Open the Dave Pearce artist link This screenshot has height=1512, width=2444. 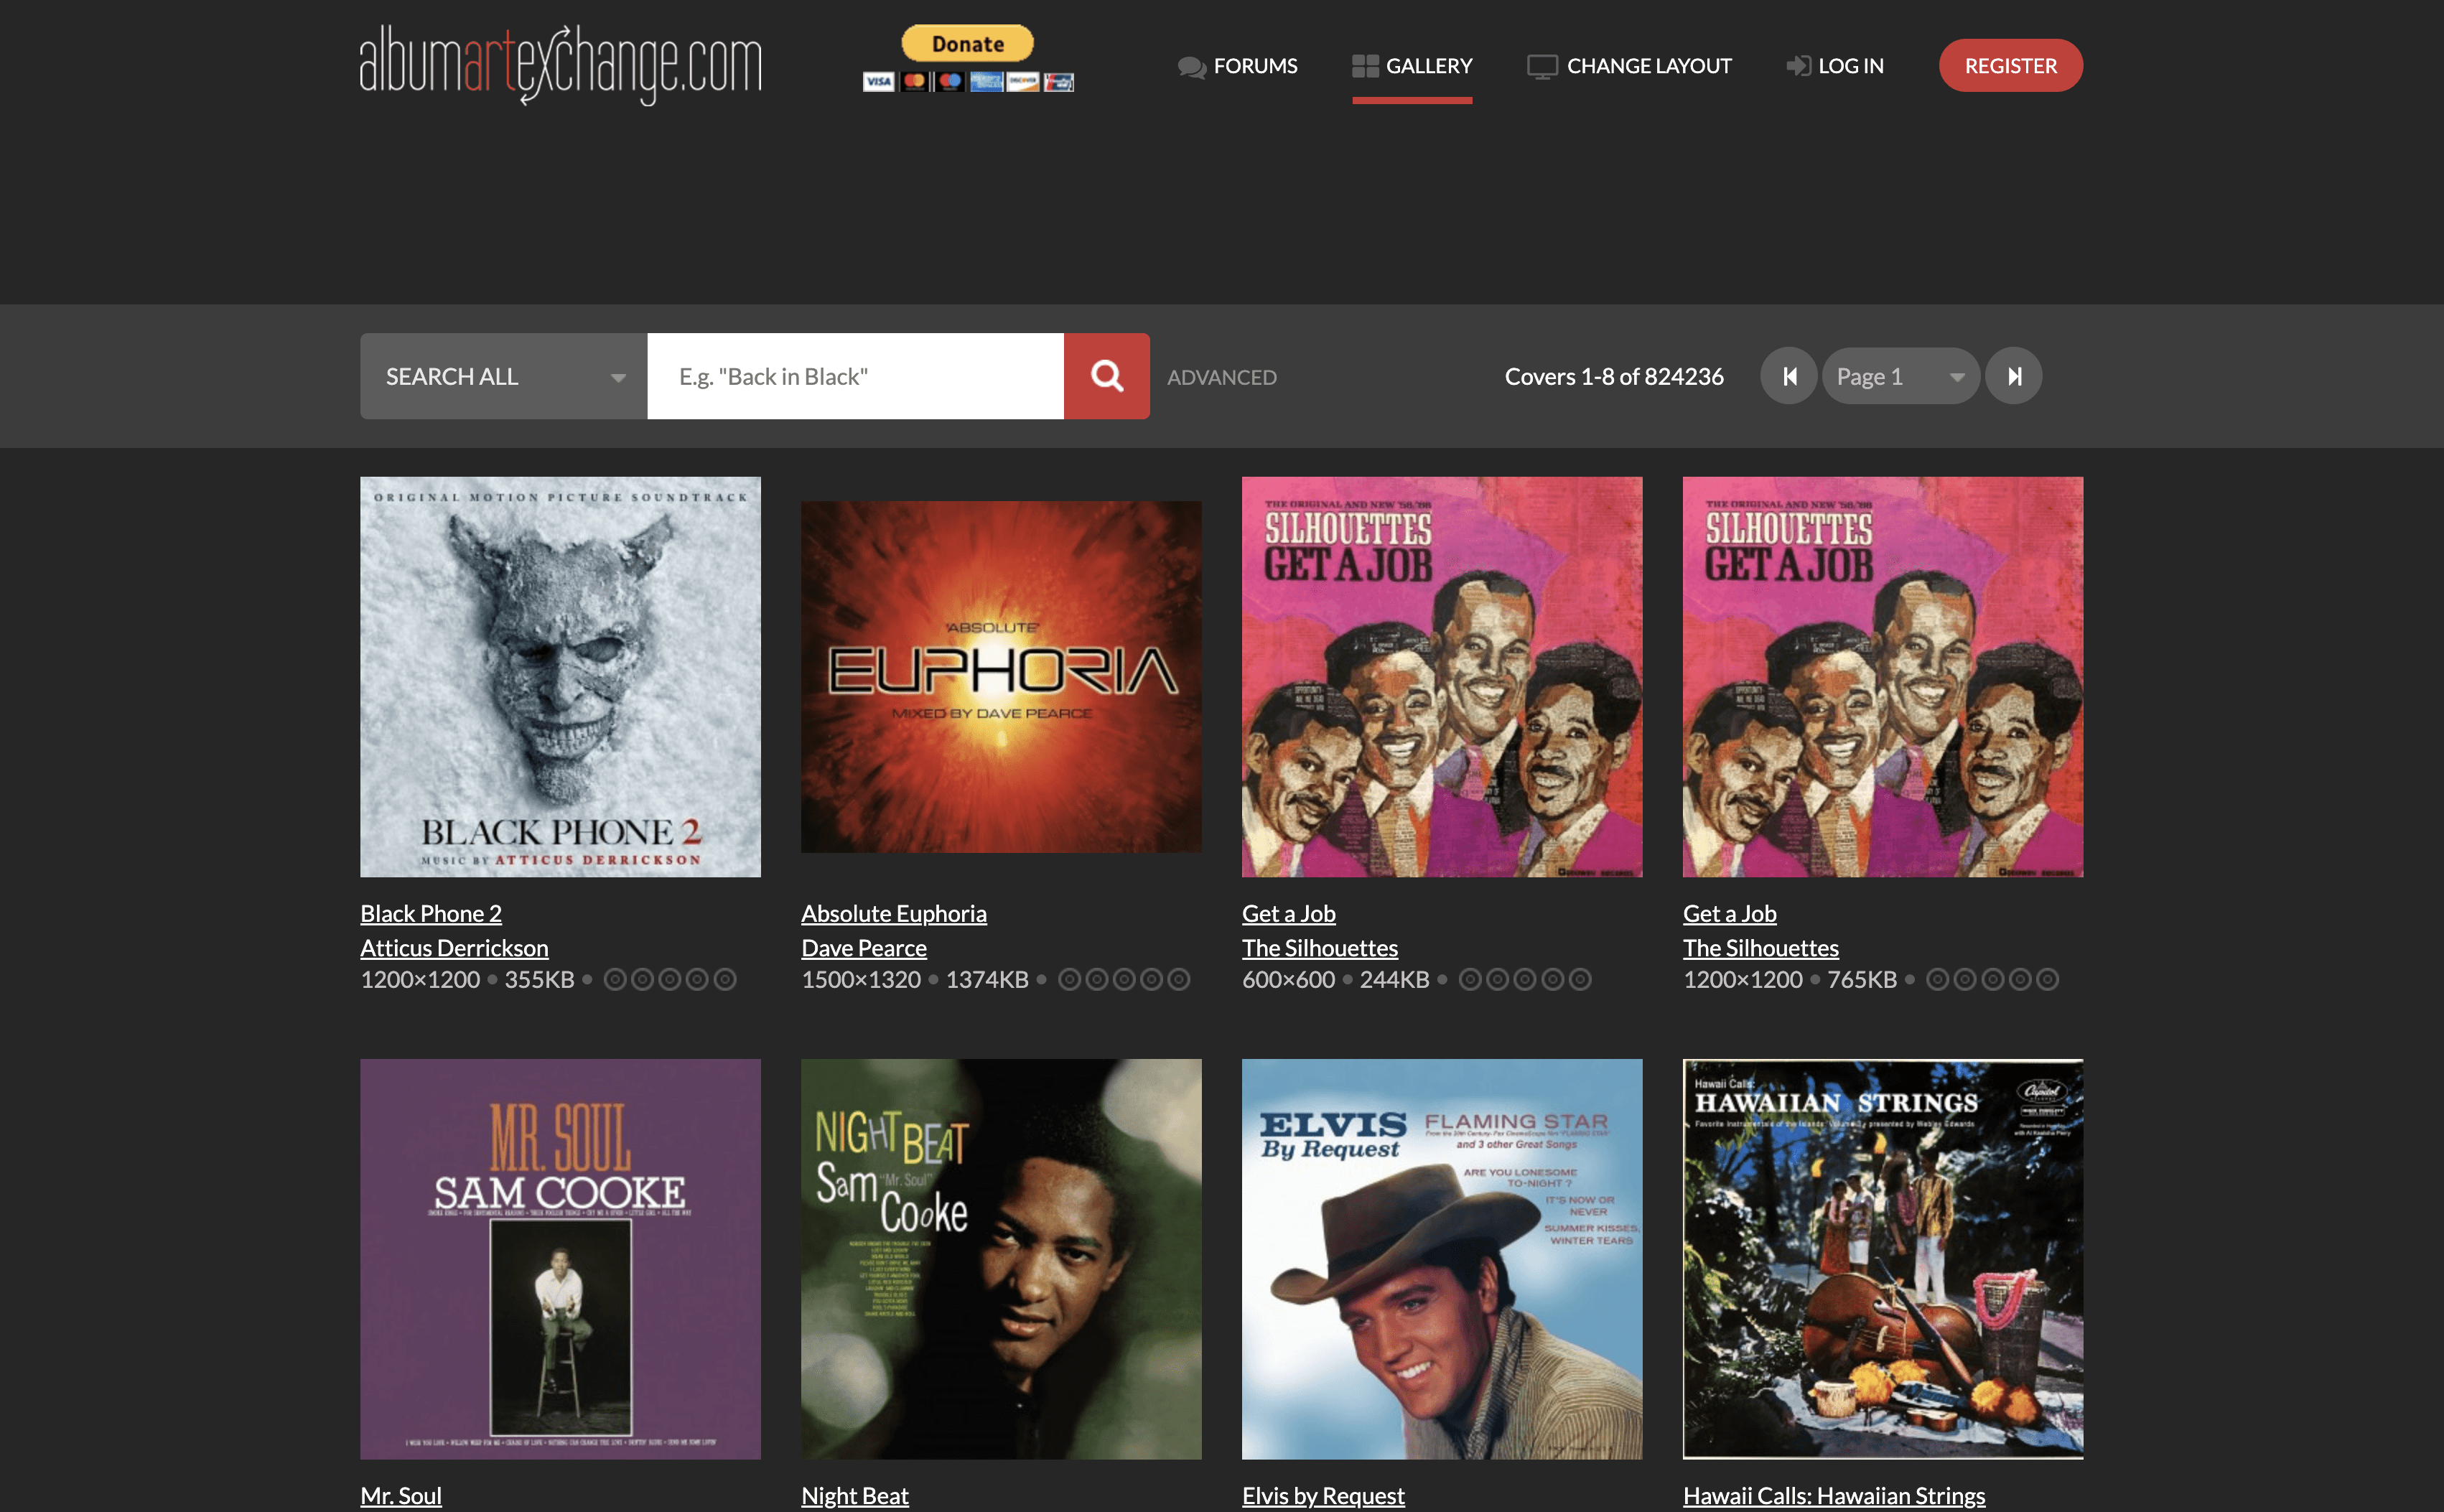863,948
